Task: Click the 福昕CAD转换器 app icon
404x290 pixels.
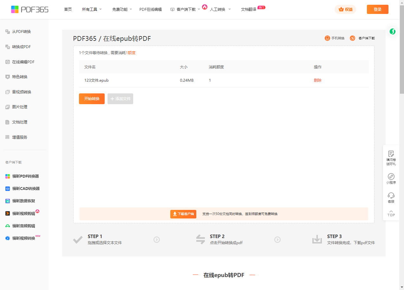Action: 8,189
